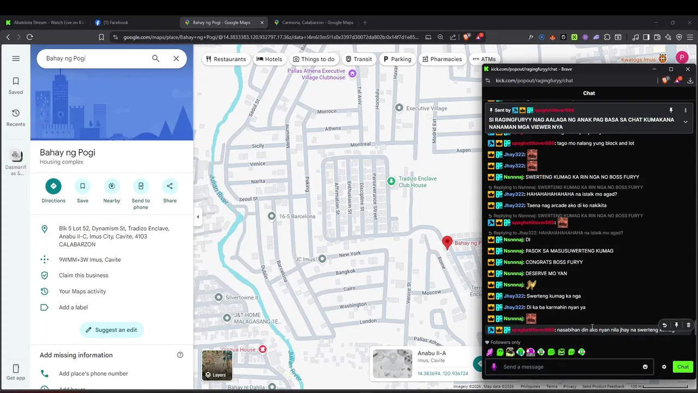The height and width of the screenshot is (393, 698).
Task: Click the Send a message field
Action: click(x=570, y=367)
